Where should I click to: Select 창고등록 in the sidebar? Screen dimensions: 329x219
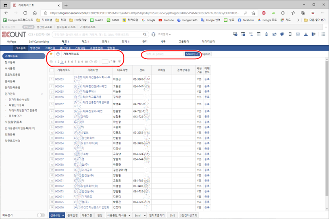(x=10, y=63)
